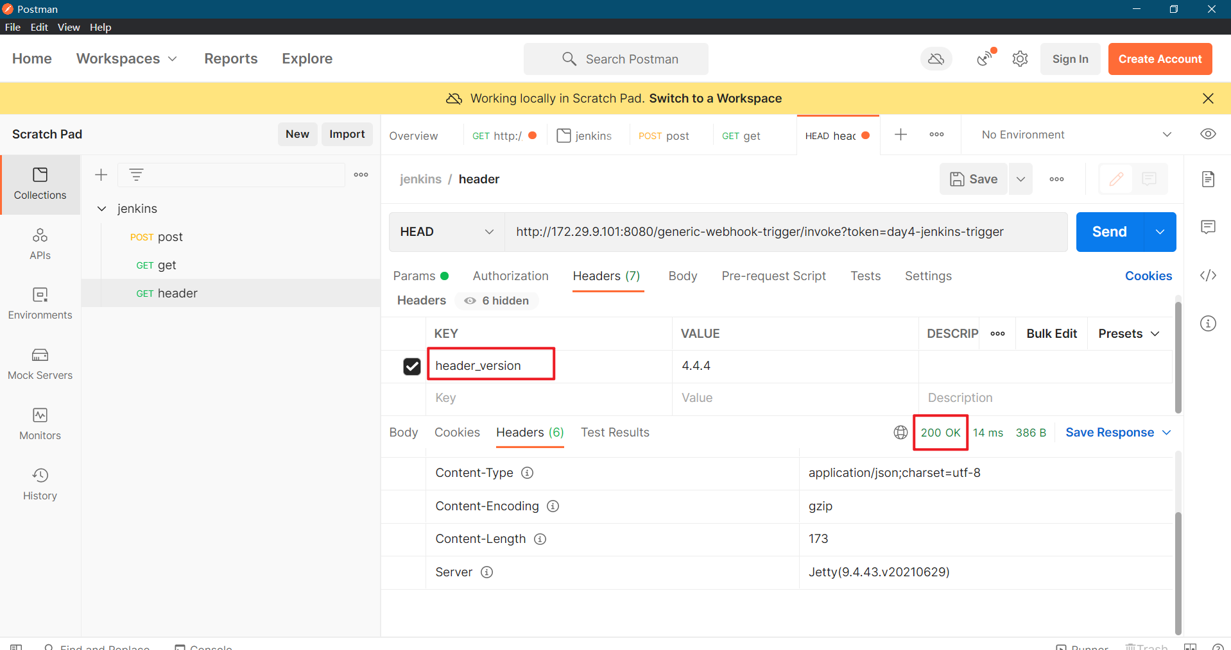Open the No Environment selector
Viewport: 1231px width, 650px height.
point(1076,135)
